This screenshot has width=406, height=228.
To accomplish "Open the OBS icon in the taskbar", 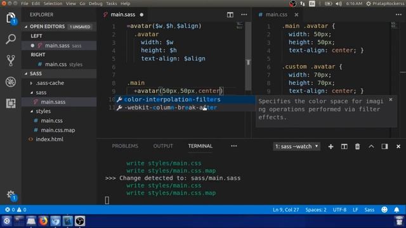I will 80,221.
